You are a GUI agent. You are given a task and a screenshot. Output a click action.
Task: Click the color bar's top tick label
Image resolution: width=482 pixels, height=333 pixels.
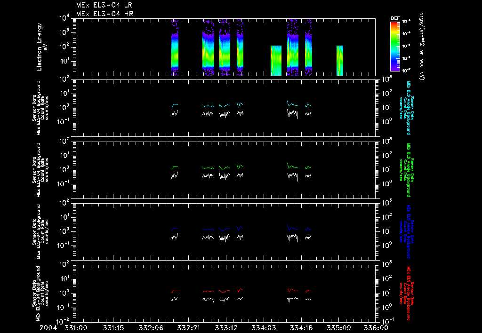[x=406, y=22]
